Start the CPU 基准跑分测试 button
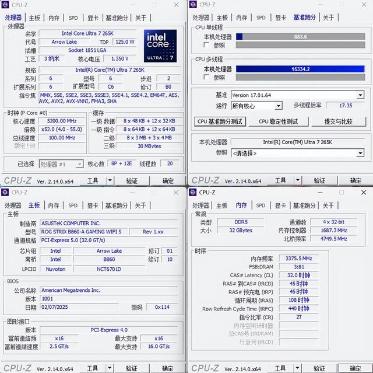Image resolution: width=373 pixels, height=373 pixels. pyautogui.click(x=220, y=121)
